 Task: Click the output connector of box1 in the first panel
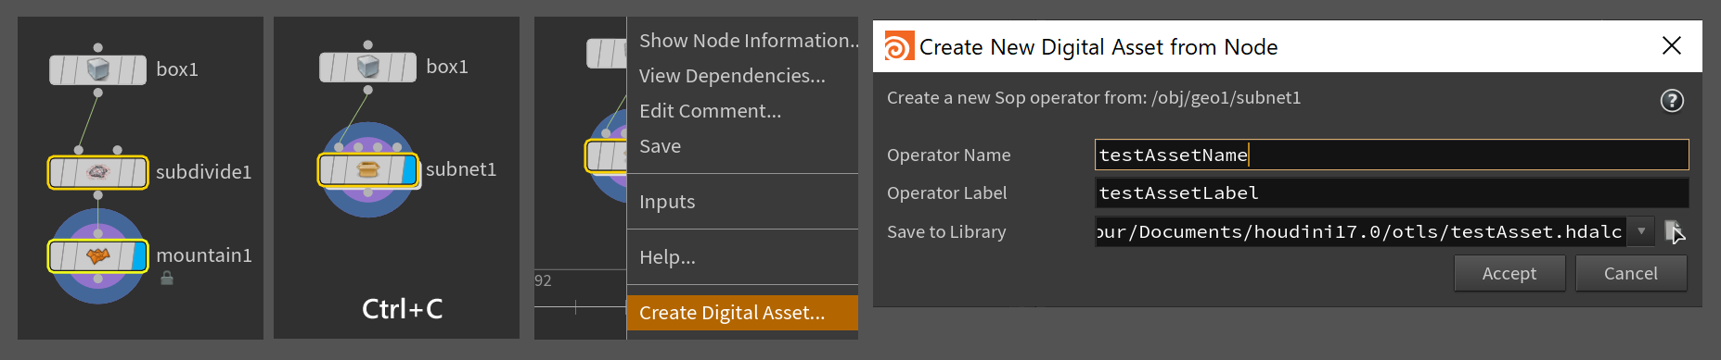[x=98, y=93]
